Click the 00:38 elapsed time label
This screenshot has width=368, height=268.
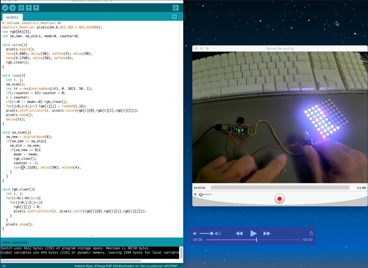point(197,240)
